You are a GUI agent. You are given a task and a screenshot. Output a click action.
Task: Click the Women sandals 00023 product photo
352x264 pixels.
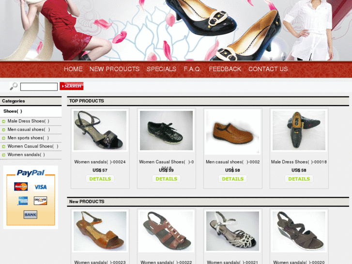(x=100, y=231)
